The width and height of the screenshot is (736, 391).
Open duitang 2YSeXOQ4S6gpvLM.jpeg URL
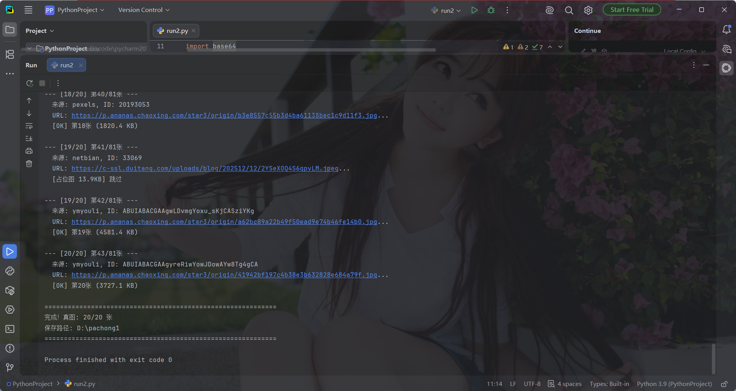[x=205, y=169]
